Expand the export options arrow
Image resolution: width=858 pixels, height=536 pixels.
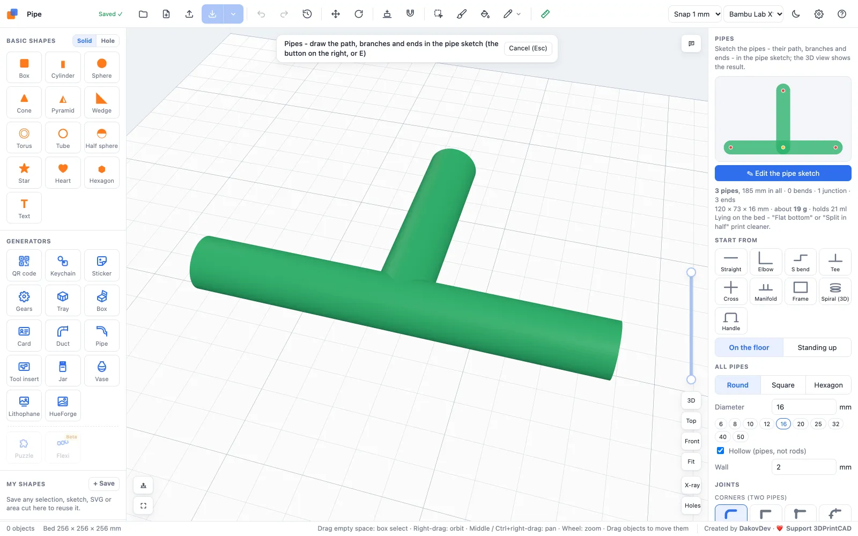[233, 14]
